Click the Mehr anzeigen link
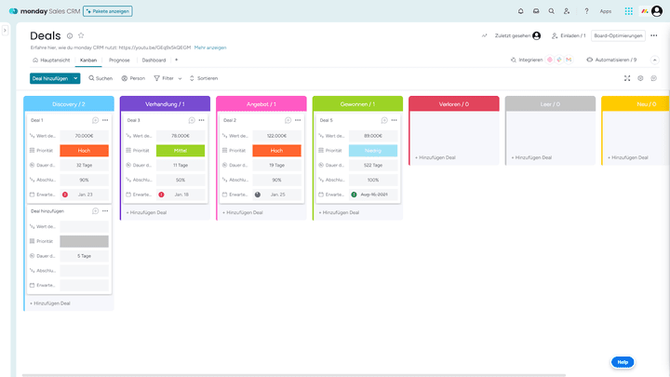The width and height of the screenshot is (670, 377). [210, 47]
